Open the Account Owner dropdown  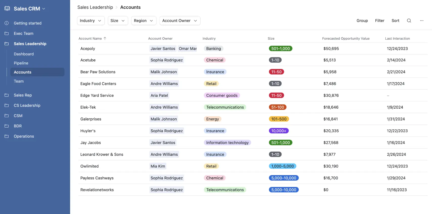coord(180,21)
